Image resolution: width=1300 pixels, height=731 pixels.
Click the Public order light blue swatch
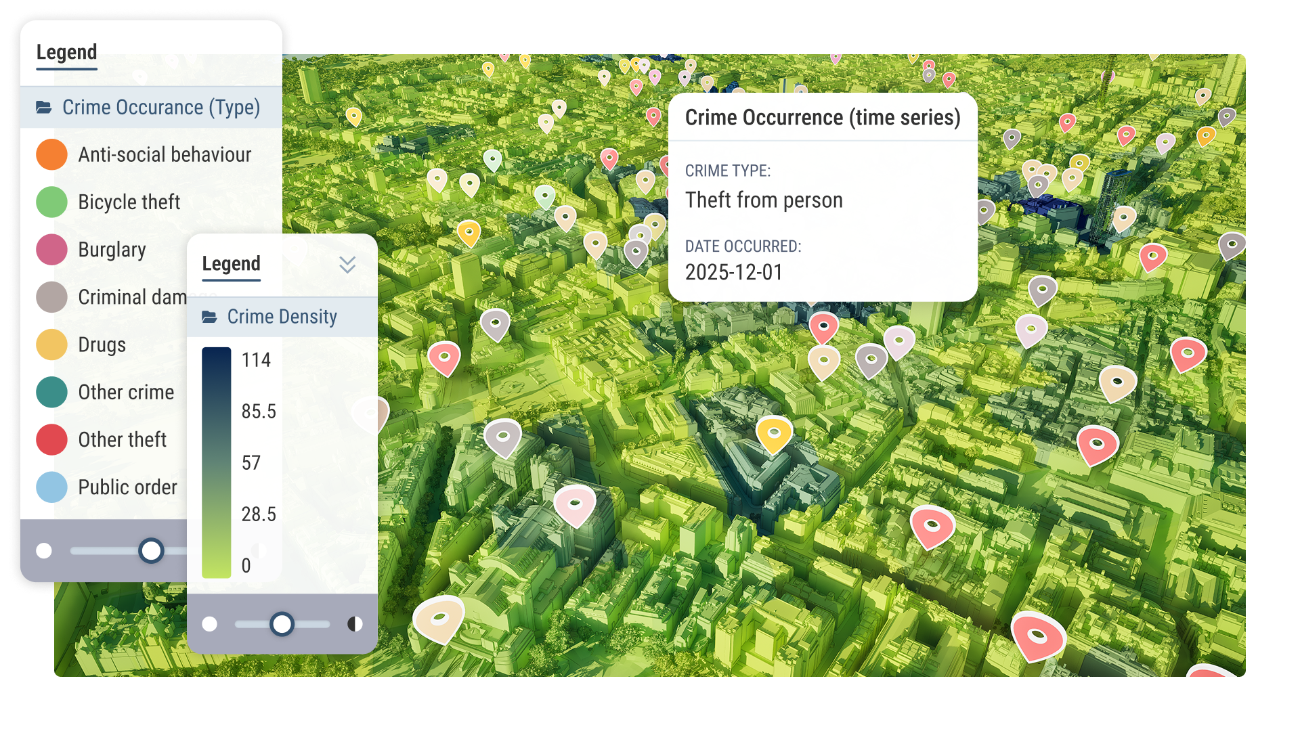click(51, 487)
